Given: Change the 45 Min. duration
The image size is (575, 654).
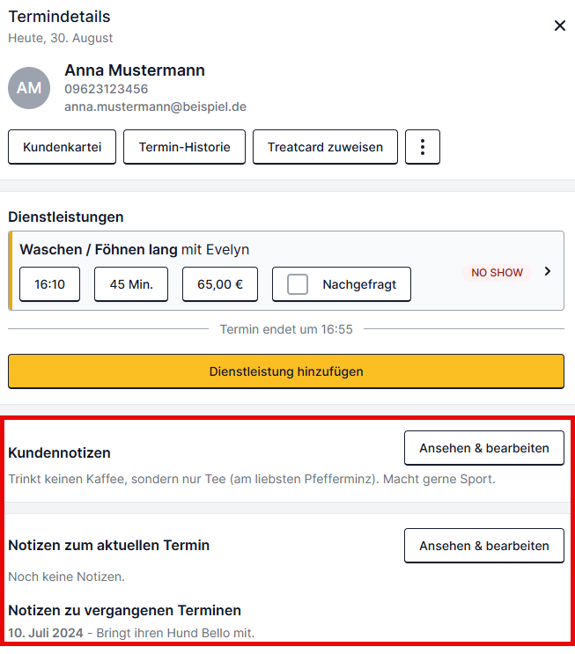Looking at the screenshot, I should (x=131, y=284).
